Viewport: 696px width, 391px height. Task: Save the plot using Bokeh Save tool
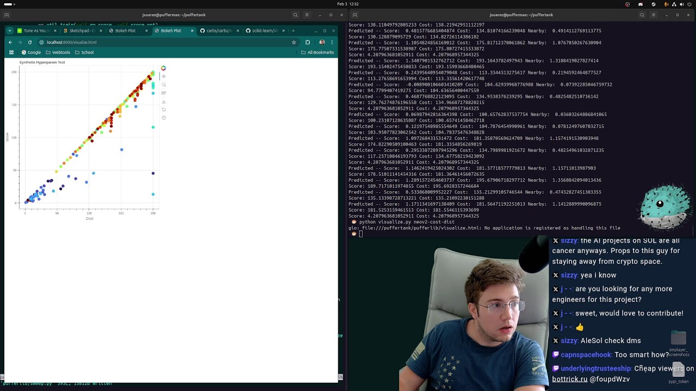164,102
